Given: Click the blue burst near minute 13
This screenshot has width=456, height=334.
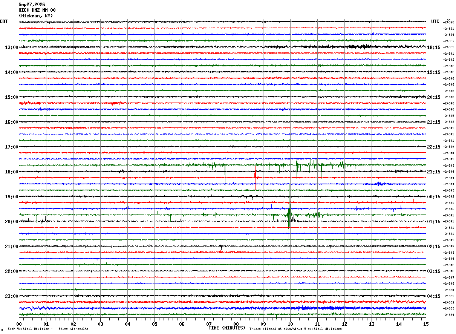Looking at the screenshot, I should point(378,184).
